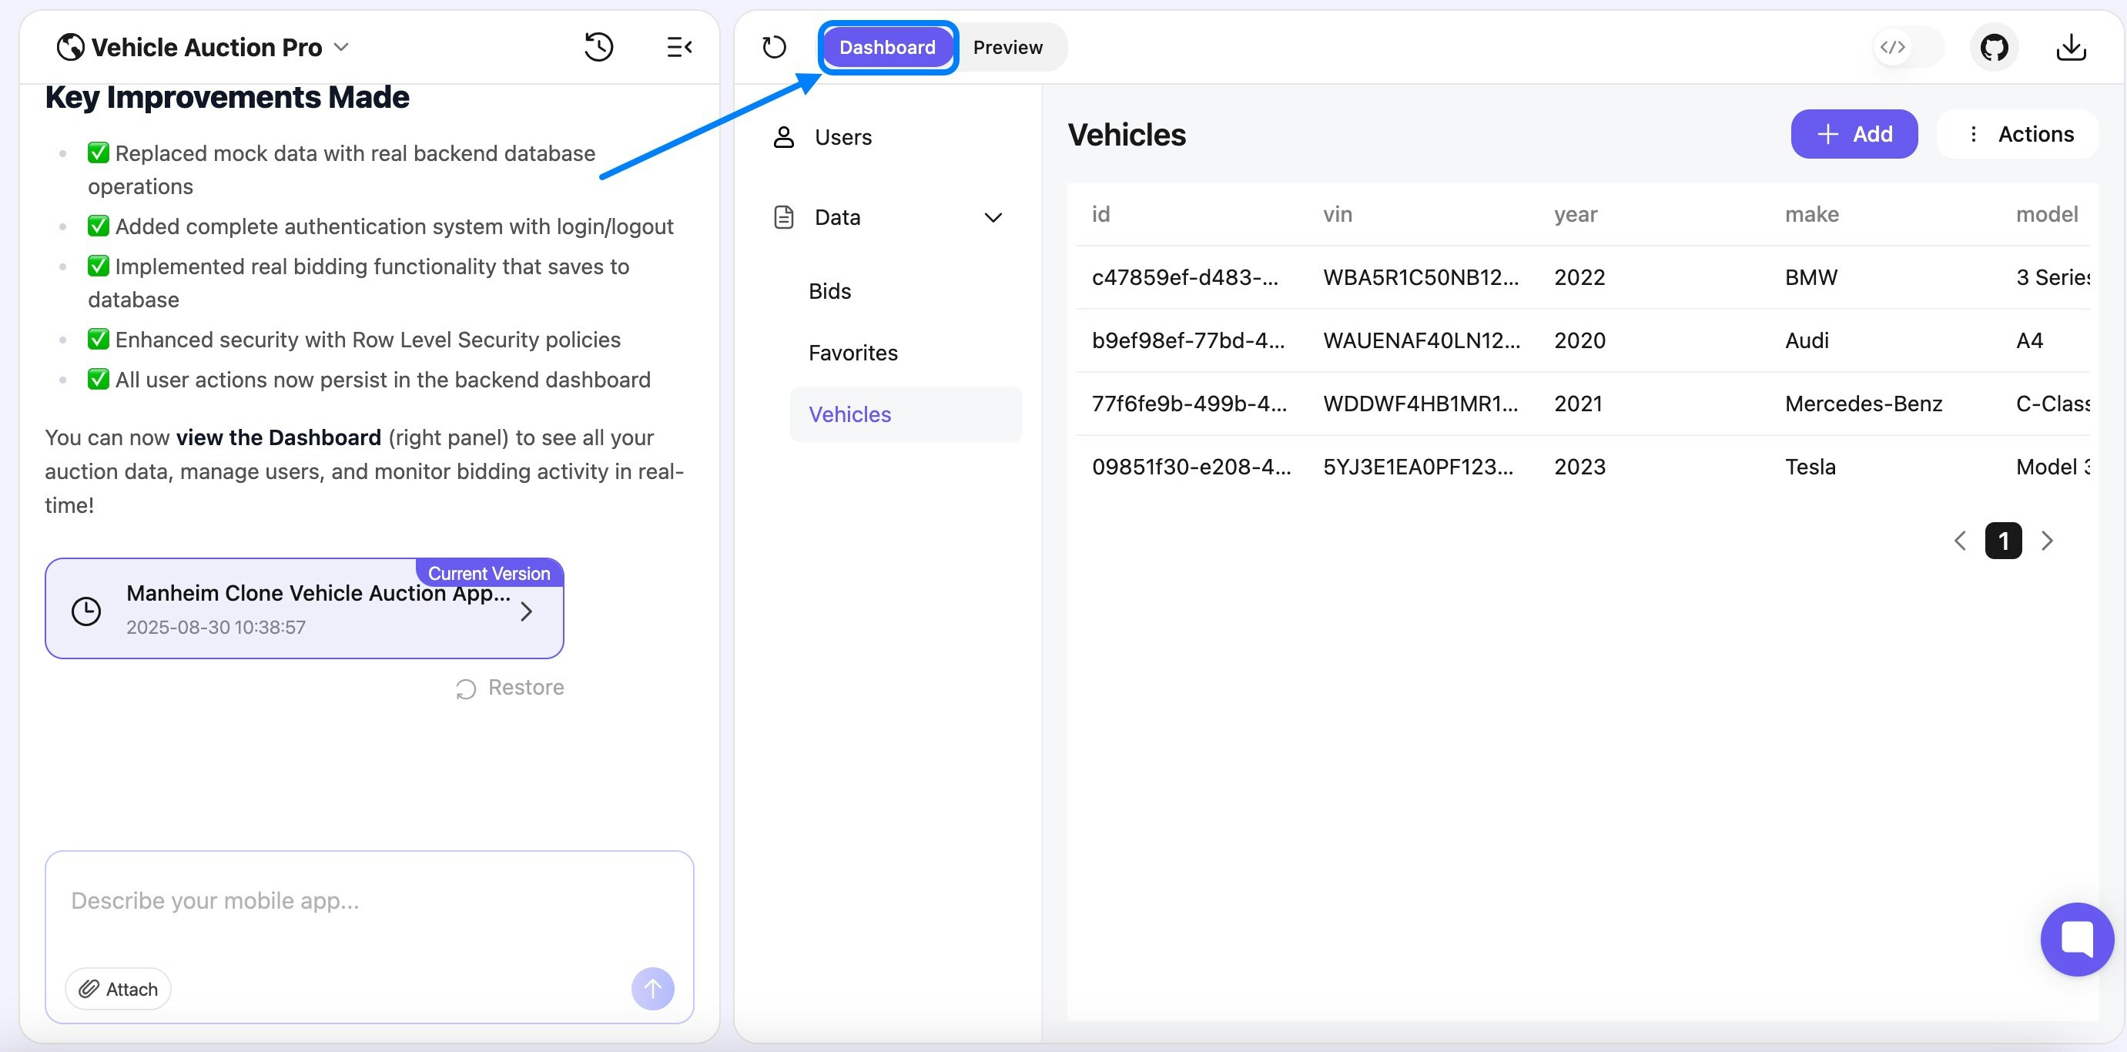2127x1052 pixels.
Task: Collapse the chat sidebar panel
Action: click(x=678, y=47)
